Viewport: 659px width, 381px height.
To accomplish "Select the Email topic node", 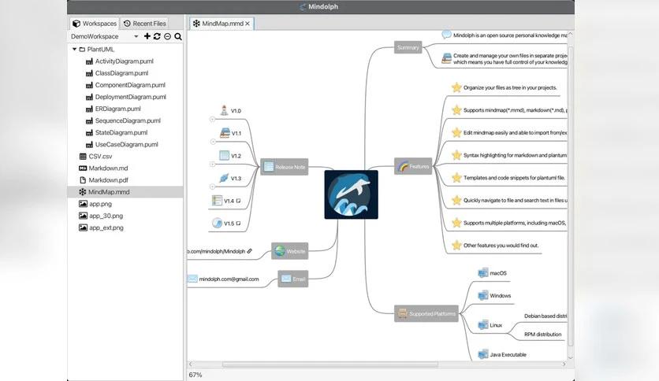I will tap(293, 279).
